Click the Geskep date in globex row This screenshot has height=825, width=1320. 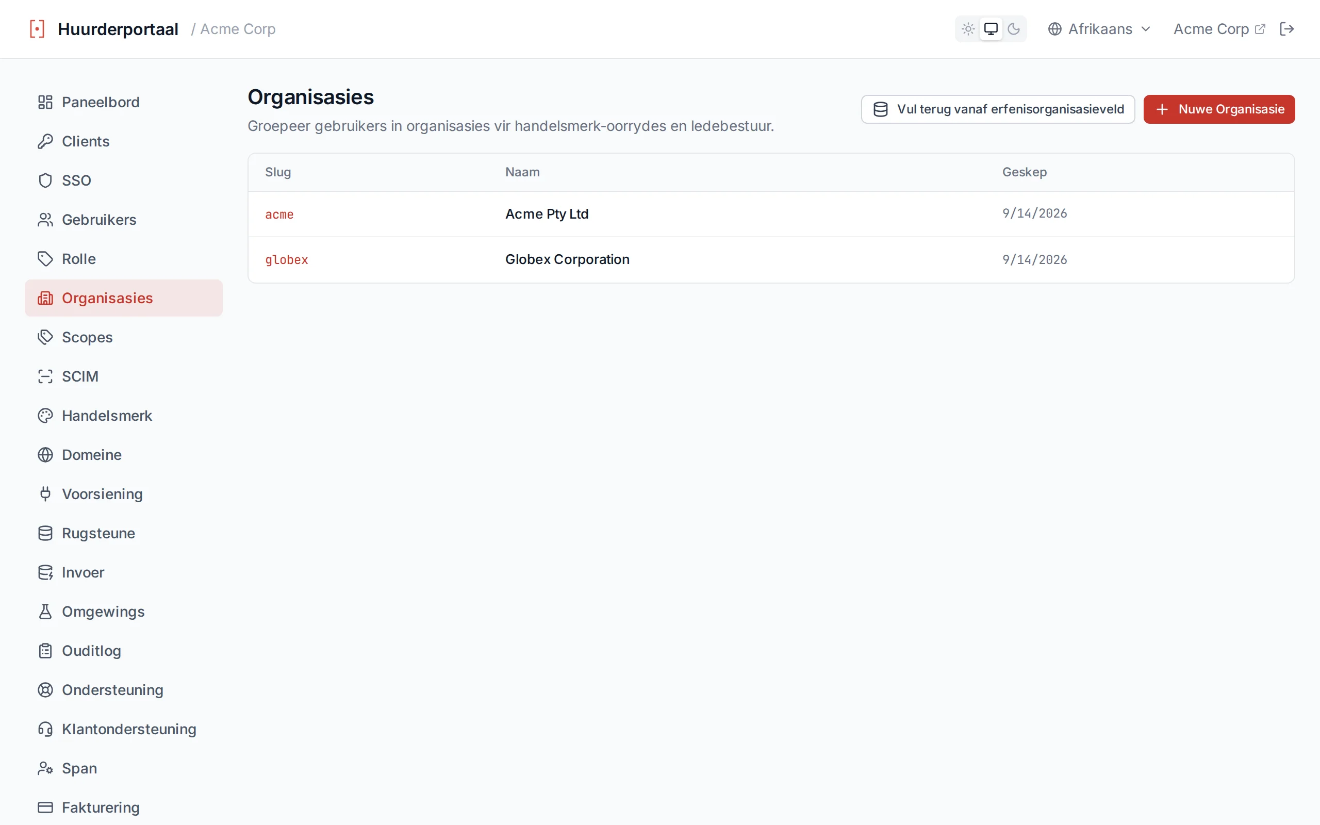(1034, 260)
